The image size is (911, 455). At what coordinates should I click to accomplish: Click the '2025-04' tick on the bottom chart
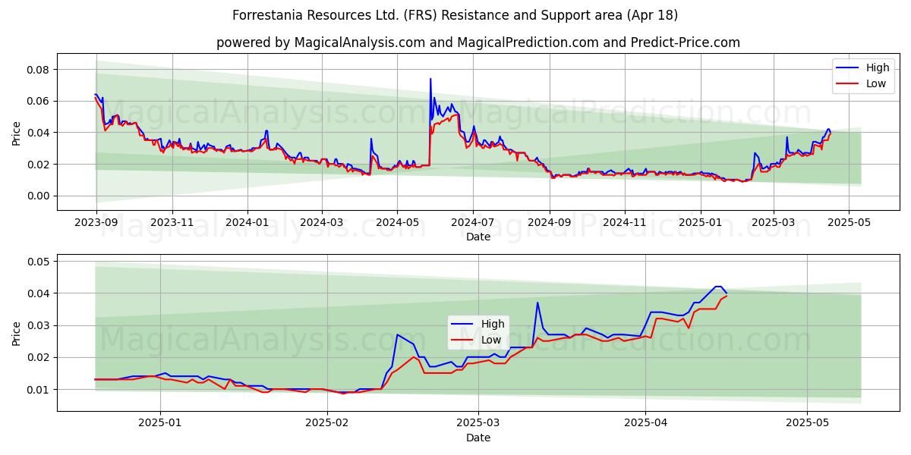(646, 424)
